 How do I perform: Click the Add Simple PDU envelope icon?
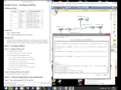pyautogui.click(x=115, y=40)
